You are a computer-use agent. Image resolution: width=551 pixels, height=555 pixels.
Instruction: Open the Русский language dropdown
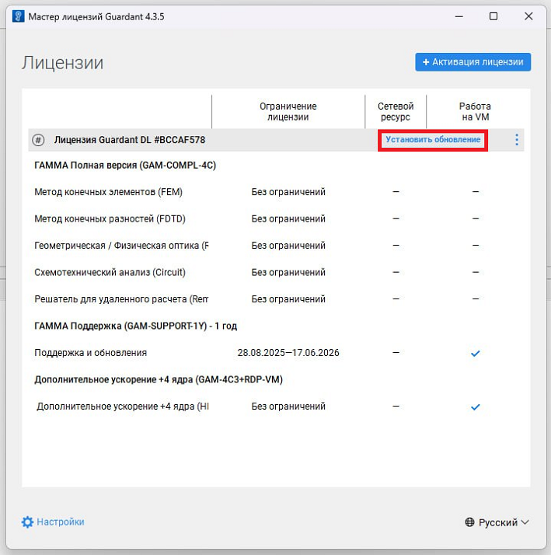click(497, 523)
